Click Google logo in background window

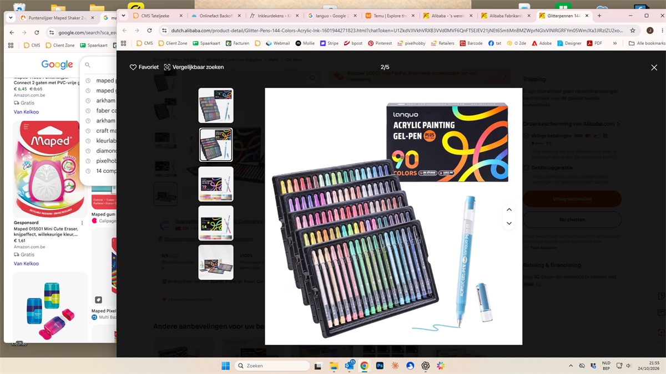57,65
